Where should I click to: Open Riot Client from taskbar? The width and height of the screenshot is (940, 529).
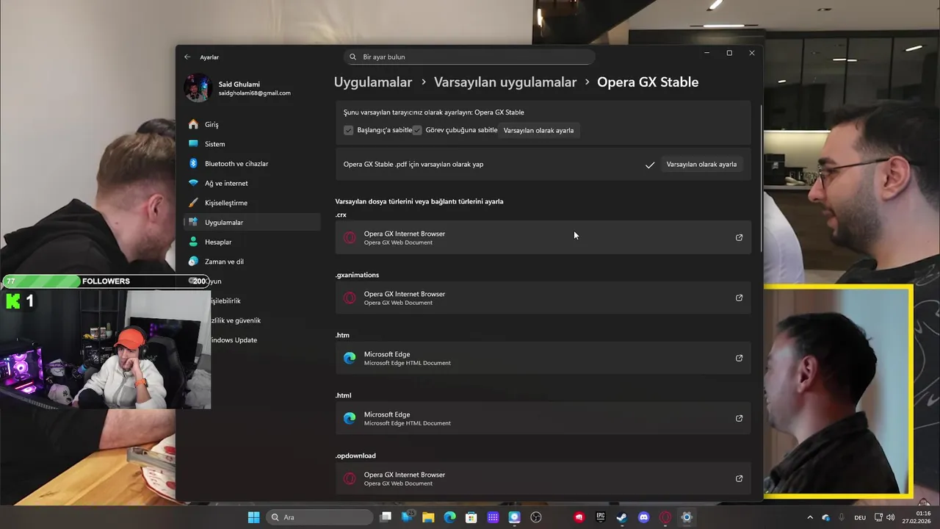click(x=579, y=517)
